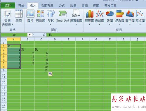Select row 20 header
Screen dimensions: 146x111
[4, 108]
